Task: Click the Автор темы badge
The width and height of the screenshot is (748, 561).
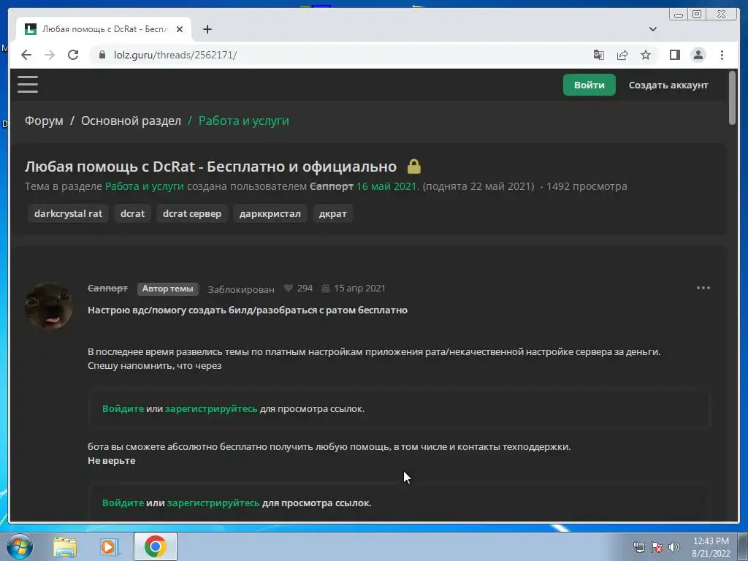Action: [x=168, y=289]
